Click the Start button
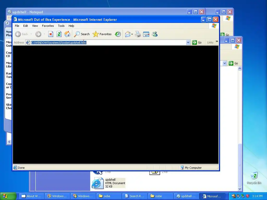This screenshot has width=267, height=200. click(x=8, y=196)
